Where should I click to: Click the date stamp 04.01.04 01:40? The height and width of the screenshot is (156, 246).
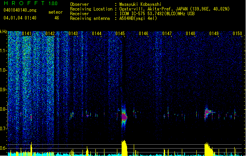20,18
